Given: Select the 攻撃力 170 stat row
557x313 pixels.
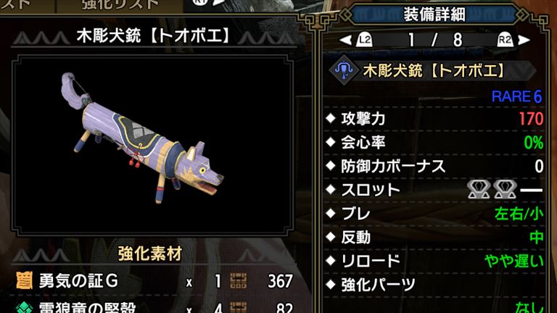Looking at the screenshot, I should (434, 119).
